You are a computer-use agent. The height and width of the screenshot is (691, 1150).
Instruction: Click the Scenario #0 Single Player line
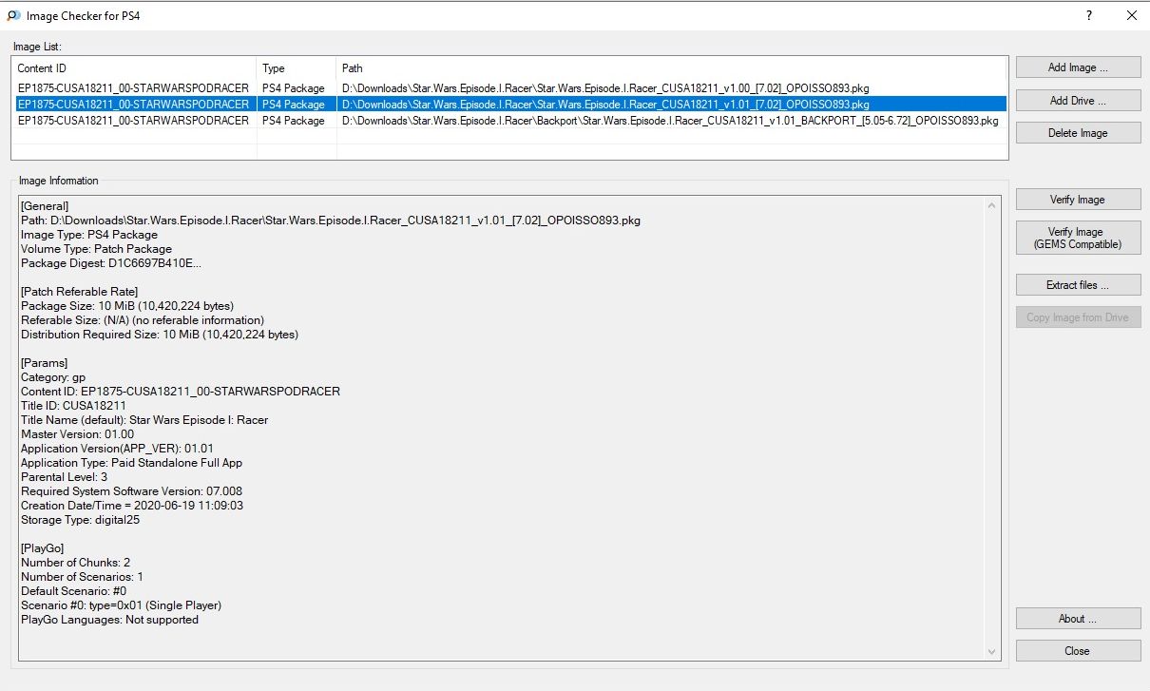(x=122, y=605)
